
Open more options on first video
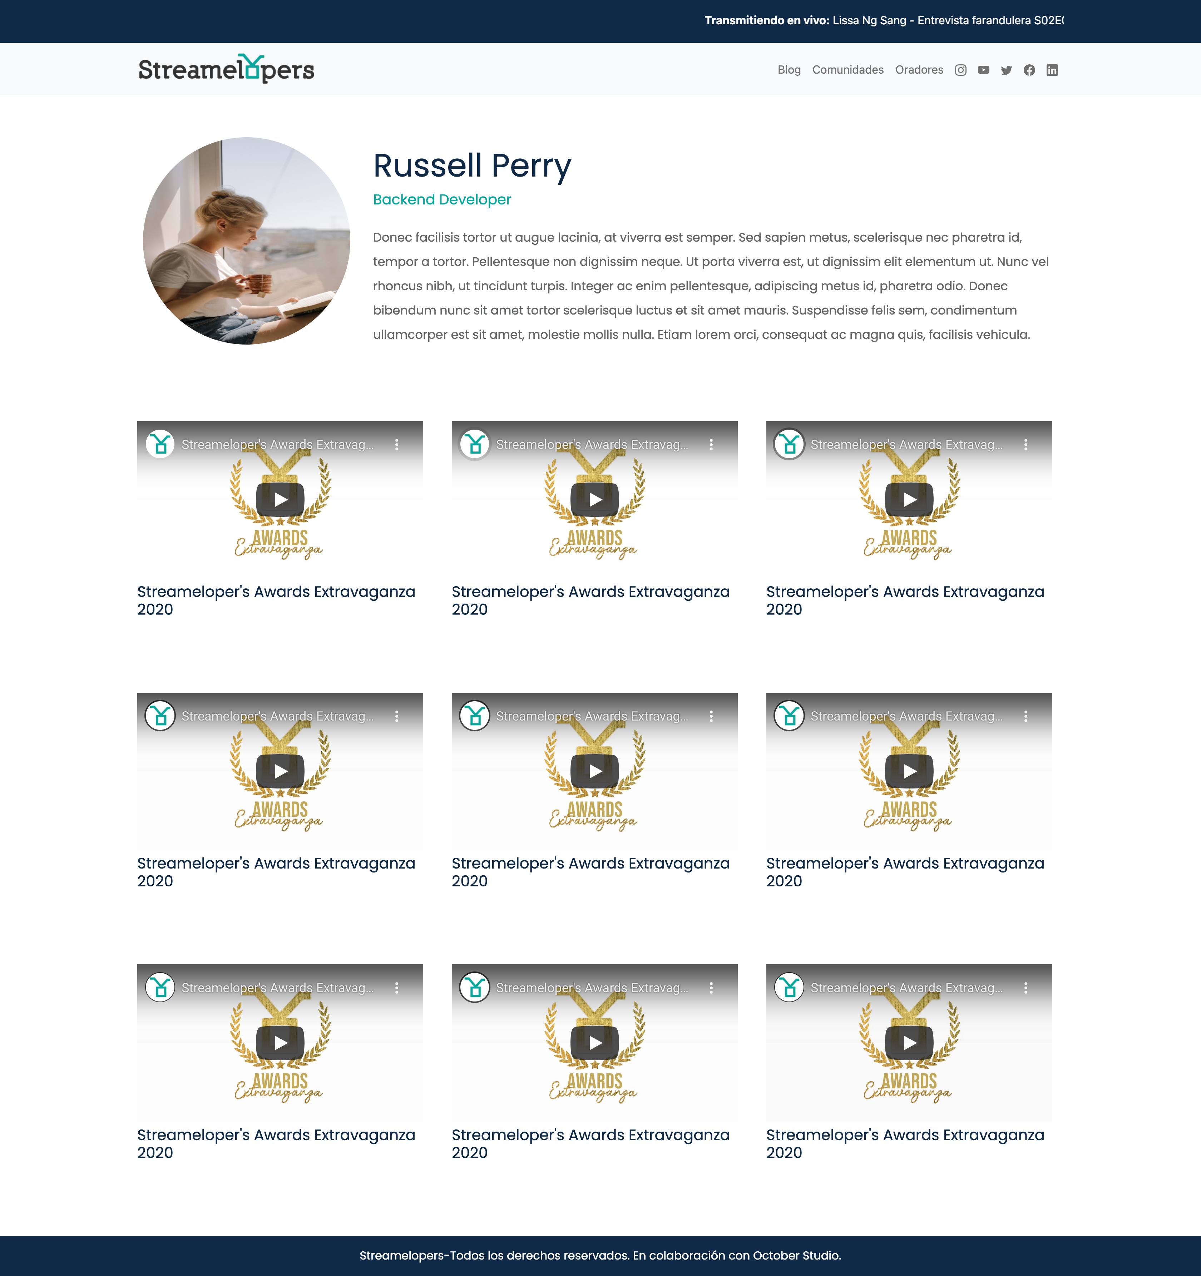click(397, 444)
